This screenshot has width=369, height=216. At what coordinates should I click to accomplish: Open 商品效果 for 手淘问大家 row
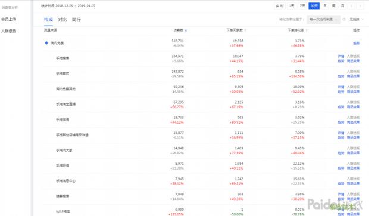tap(354, 153)
